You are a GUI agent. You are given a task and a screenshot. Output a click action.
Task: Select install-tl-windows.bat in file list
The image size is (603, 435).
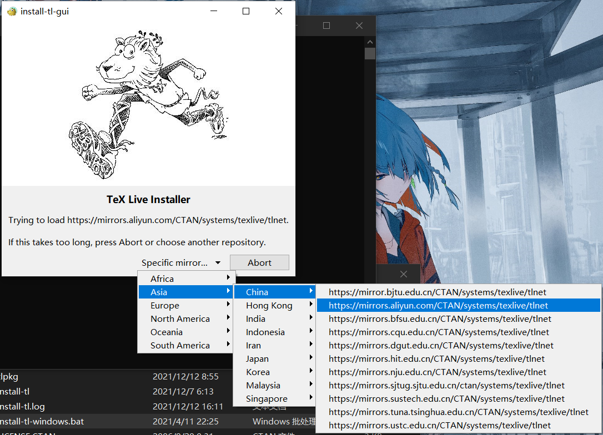coord(158,422)
